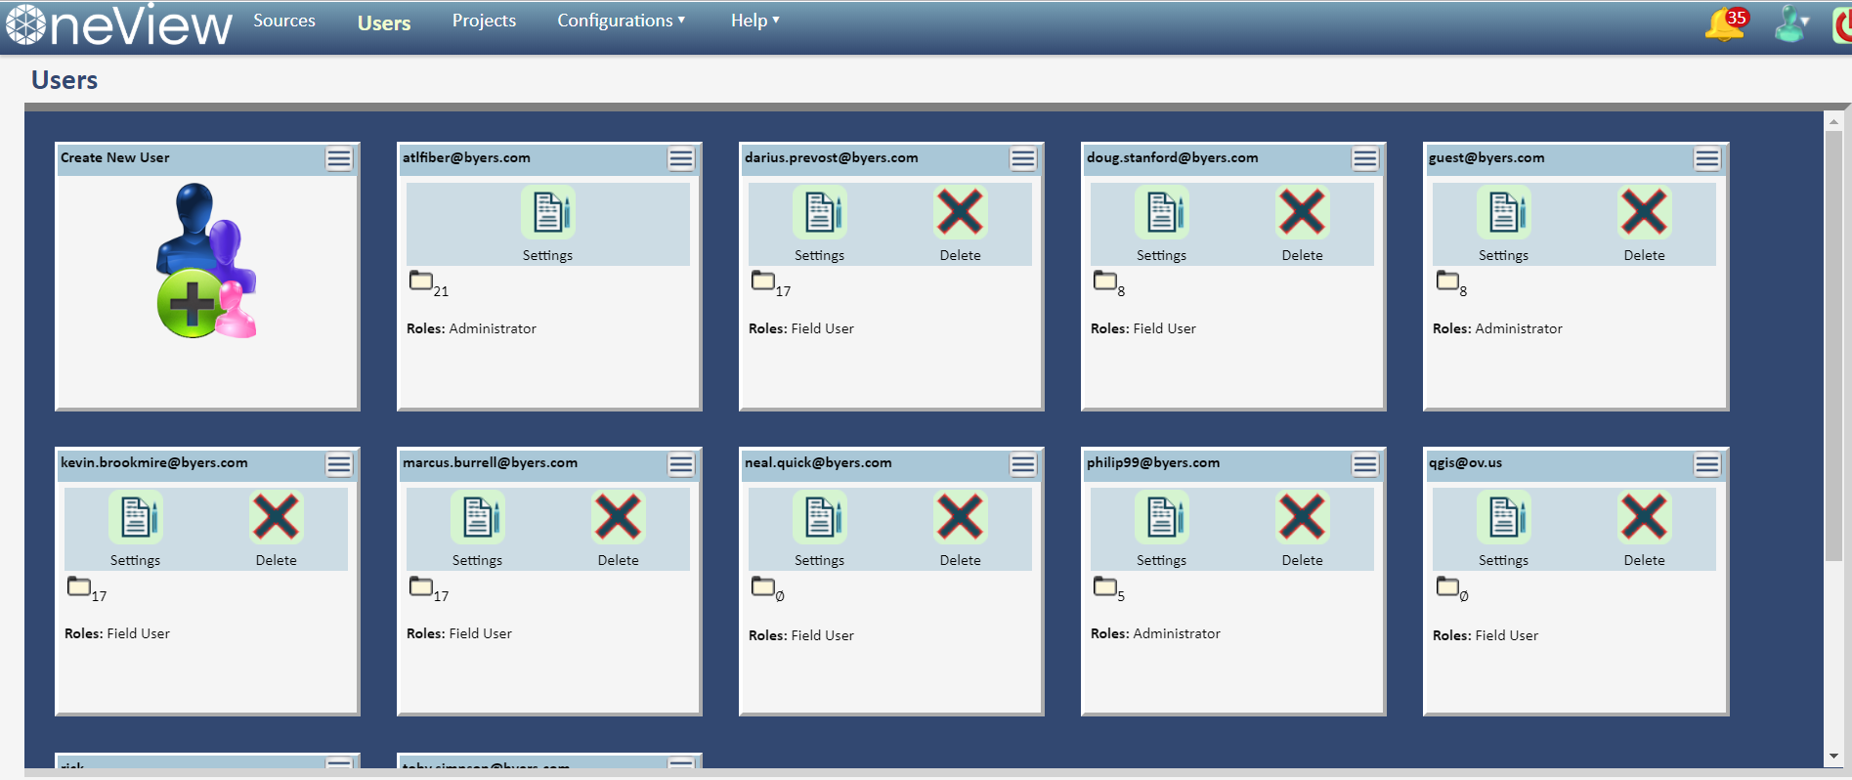The image size is (1852, 780).
Task: Click the neal.quick@byers.com card title
Action: click(818, 462)
